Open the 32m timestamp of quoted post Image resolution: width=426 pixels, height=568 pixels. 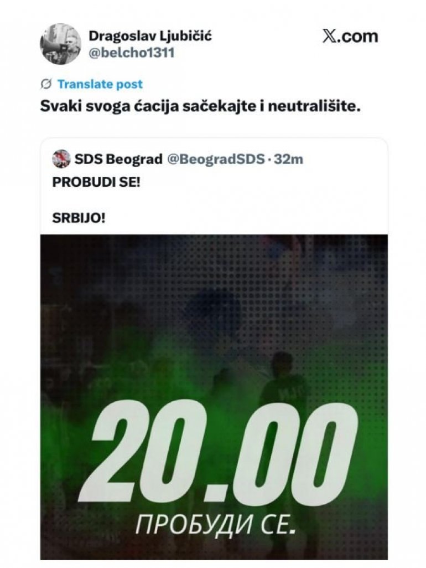point(288,158)
